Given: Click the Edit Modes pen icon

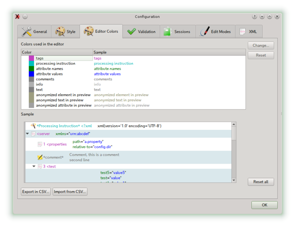Looking at the screenshot, I should pyautogui.click(x=205, y=31).
